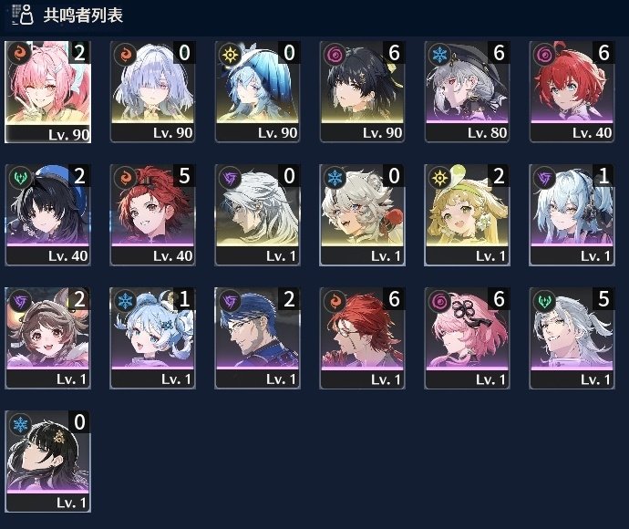Image resolution: width=629 pixels, height=529 pixels.
Task: Click the fire element icon on lavender-haired card
Action: [x=125, y=54]
